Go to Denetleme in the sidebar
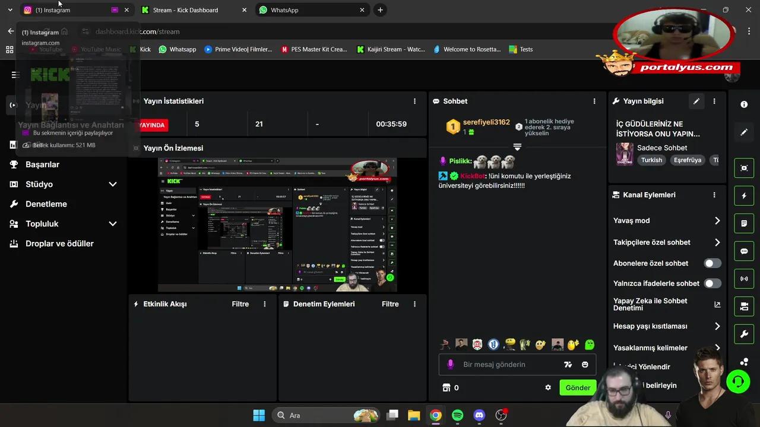 46,204
